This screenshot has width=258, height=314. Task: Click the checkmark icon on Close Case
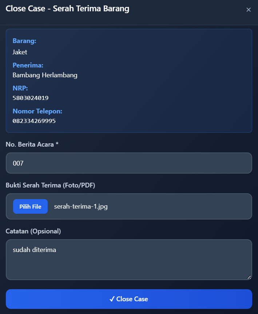click(x=112, y=299)
